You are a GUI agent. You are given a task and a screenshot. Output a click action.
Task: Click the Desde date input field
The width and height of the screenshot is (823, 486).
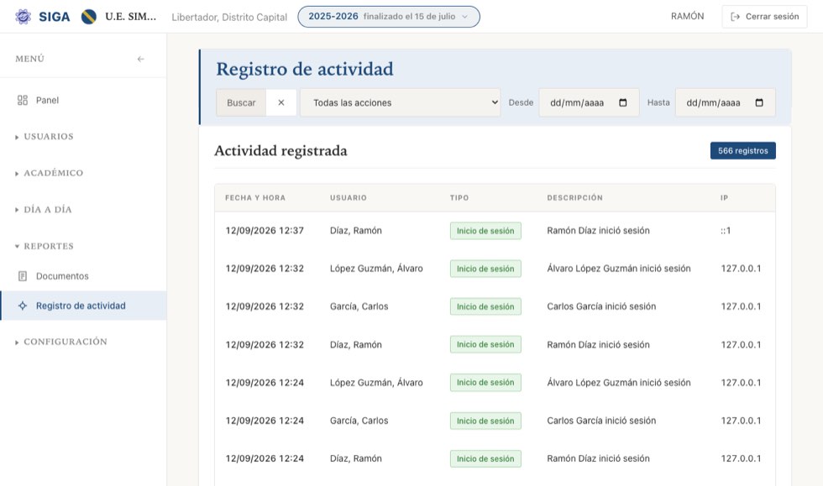[x=589, y=102]
